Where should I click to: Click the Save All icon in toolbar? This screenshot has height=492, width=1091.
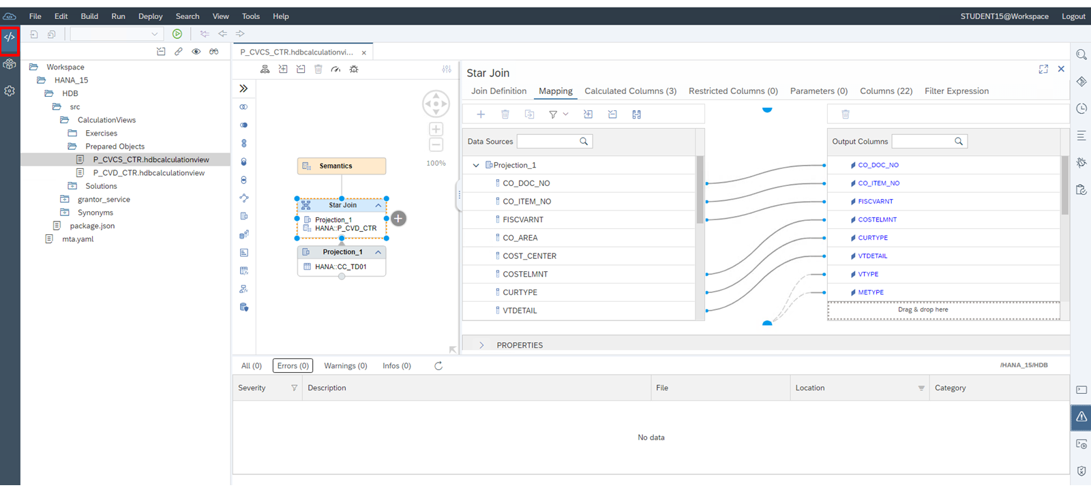coord(52,34)
